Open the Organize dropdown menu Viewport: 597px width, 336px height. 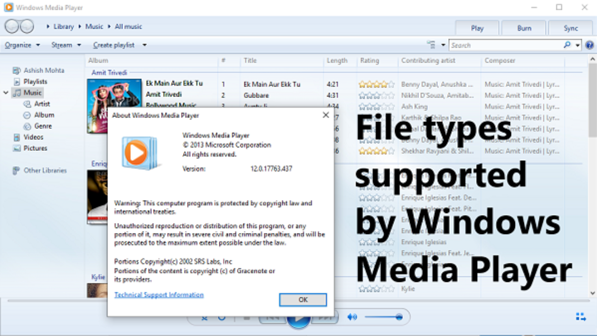22,45
